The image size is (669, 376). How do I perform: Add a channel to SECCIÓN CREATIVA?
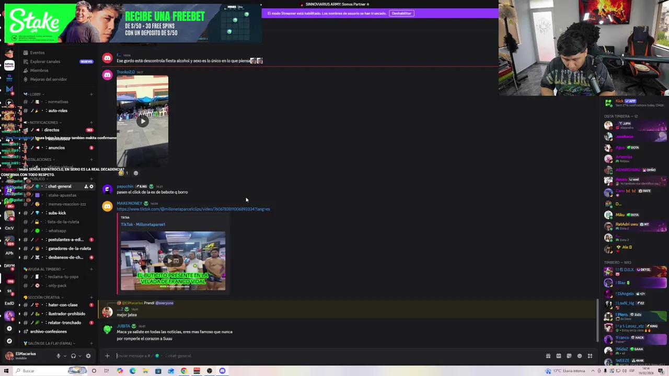pyautogui.click(x=91, y=298)
